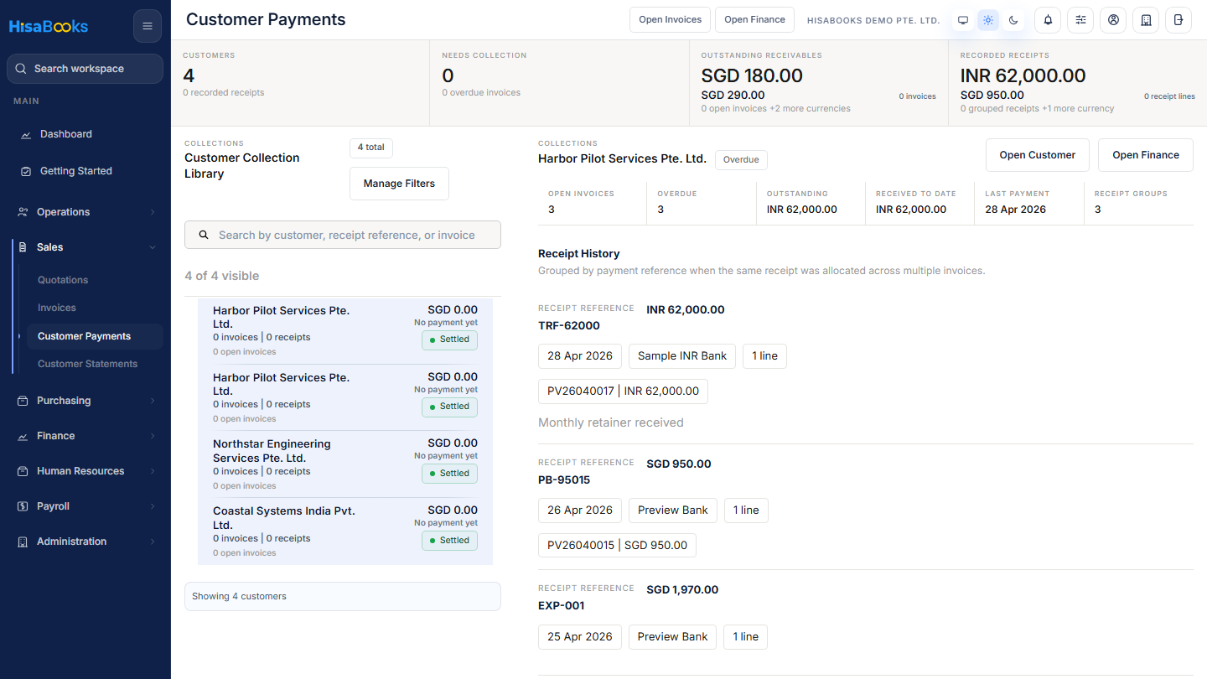Screen dimensions: 1207x679
Task: Click the Dashboard chart icon
Action: tap(26, 134)
